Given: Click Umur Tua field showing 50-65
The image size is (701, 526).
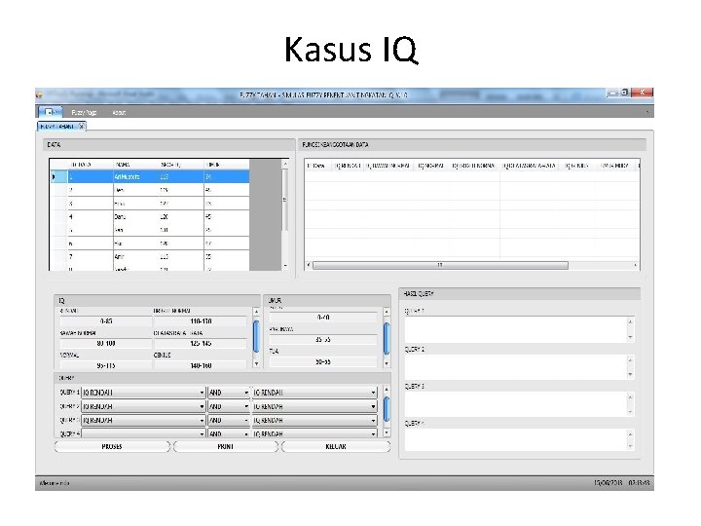Looking at the screenshot, I should (x=323, y=361).
